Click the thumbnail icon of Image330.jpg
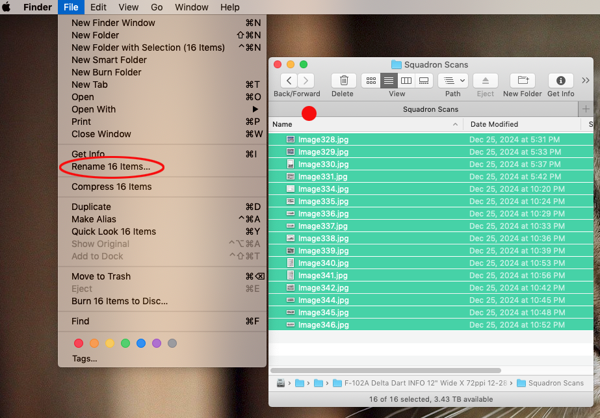Viewport: 600px width, 418px height. click(291, 164)
